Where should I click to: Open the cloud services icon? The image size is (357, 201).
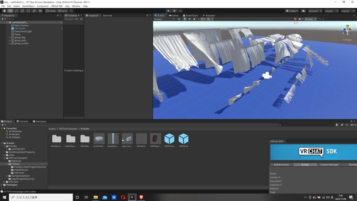point(303,11)
